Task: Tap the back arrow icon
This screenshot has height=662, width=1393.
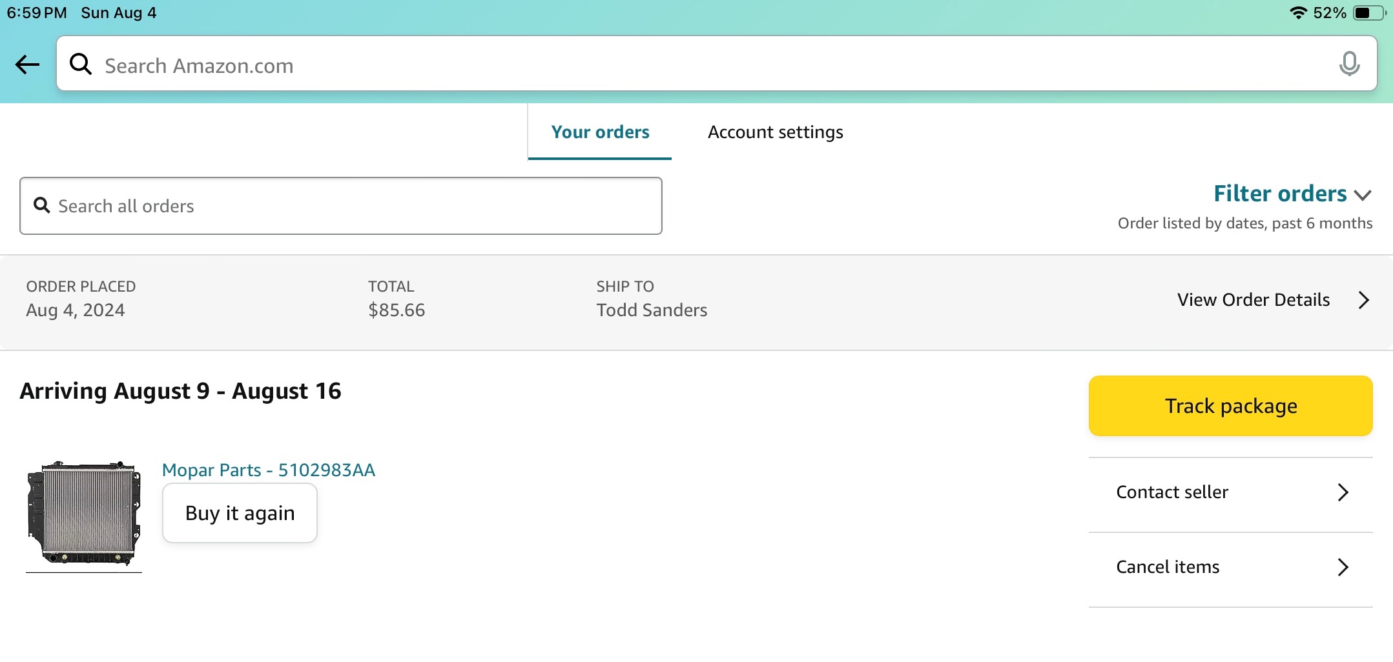Action: pyautogui.click(x=27, y=65)
